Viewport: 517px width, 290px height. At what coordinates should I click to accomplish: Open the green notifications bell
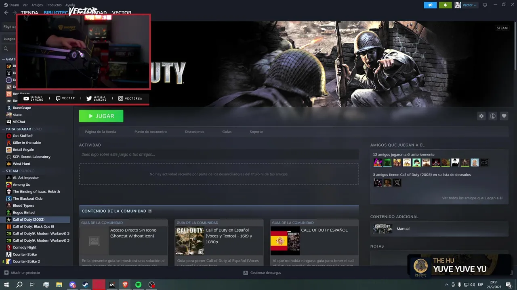coord(445,5)
